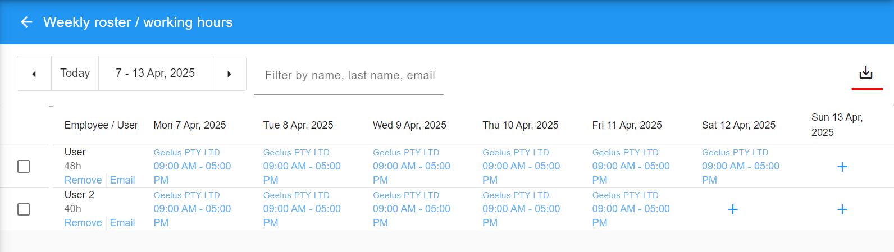The height and width of the screenshot is (252, 894).
Task: Open the 7 - 13 Apr, 2025 date picker
Action: 155,74
